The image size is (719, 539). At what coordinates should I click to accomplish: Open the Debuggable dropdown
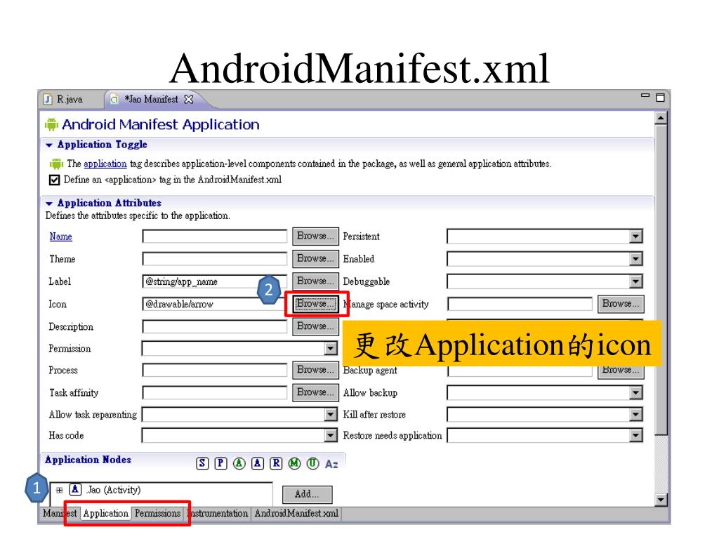[635, 281]
